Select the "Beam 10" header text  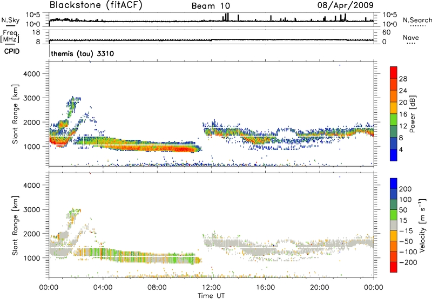coord(211,6)
